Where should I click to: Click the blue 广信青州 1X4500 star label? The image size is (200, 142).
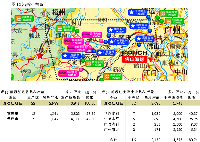tap(71, 56)
